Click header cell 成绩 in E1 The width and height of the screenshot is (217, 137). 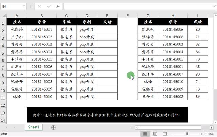107,22
